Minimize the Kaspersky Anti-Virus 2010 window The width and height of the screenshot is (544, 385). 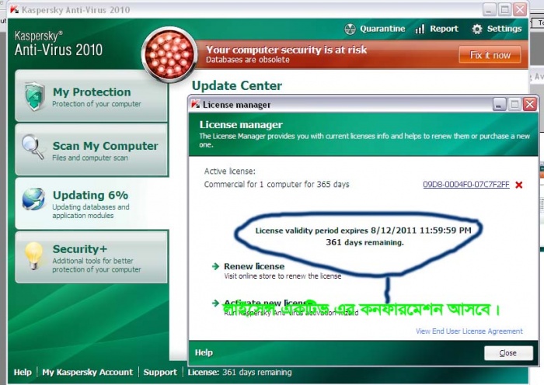coord(489,9)
